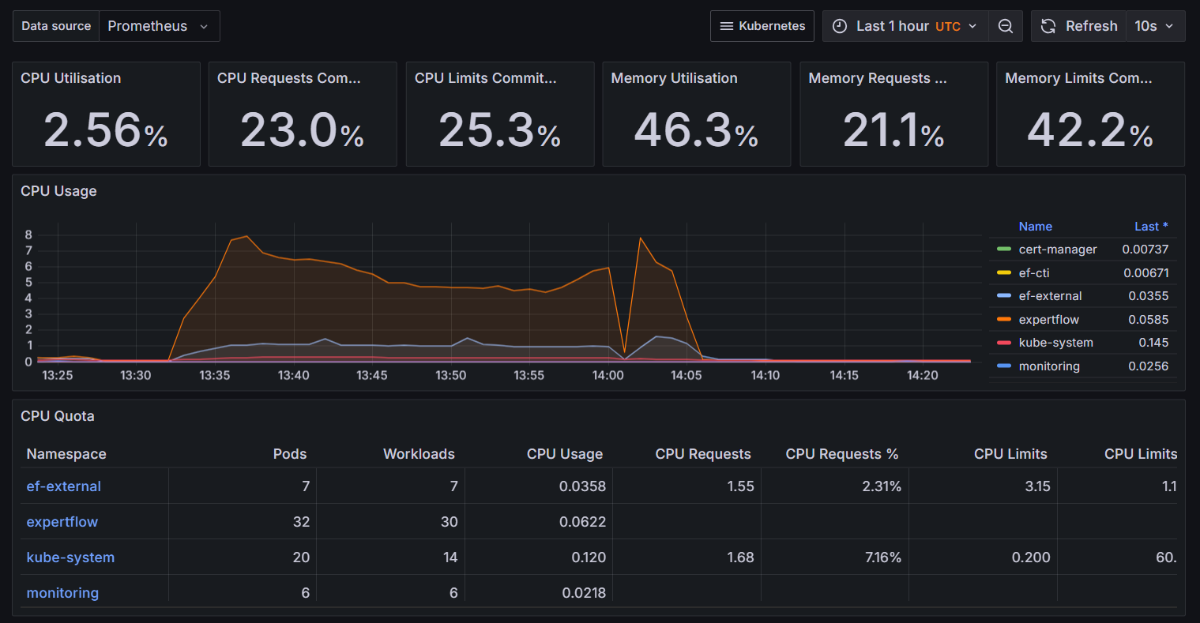The image size is (1200, 623).
Task: Click the zoom out time range icon
Action: 1005,26
